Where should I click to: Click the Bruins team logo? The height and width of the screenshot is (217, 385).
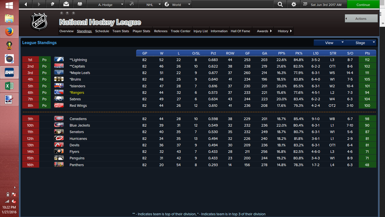(x=59, y=79)
